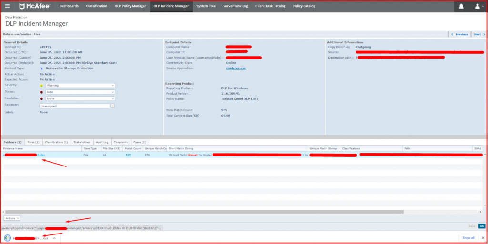This screenshot has height=244, width=488.
Task: Open the hamburger main menu
Action: pos(7,6)
